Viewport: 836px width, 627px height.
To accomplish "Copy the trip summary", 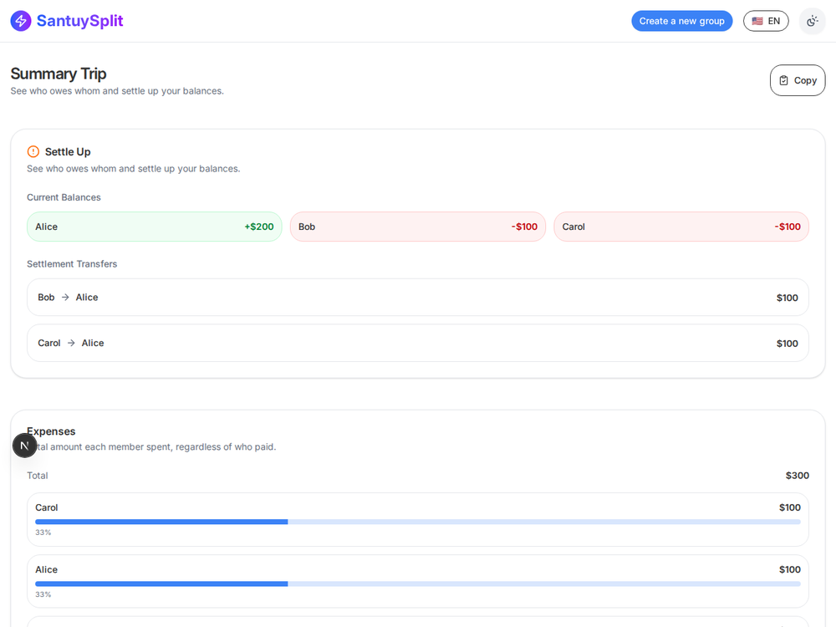I will point(798,80).
